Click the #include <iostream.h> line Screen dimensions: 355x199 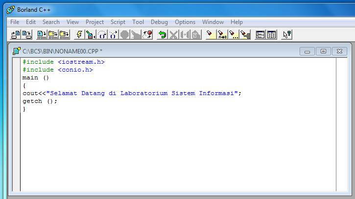point(64,62)
